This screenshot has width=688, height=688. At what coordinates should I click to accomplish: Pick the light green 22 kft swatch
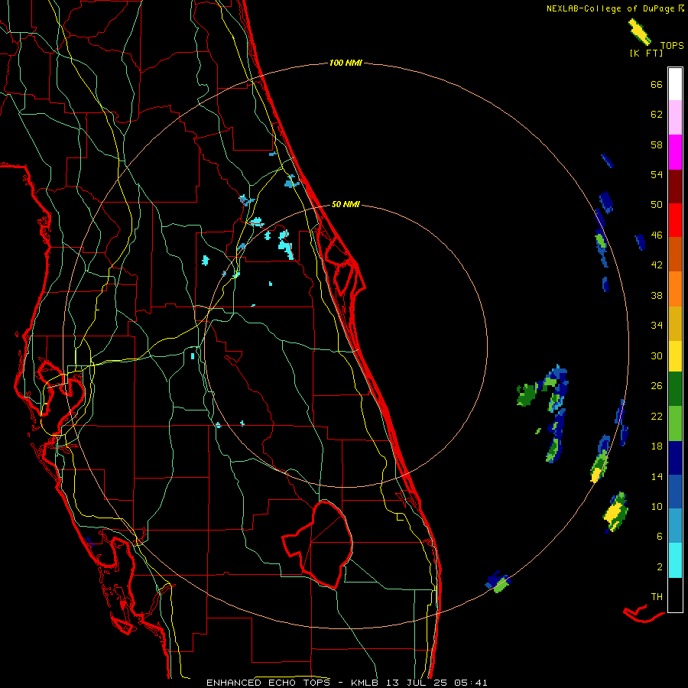[x=675, y=424]
